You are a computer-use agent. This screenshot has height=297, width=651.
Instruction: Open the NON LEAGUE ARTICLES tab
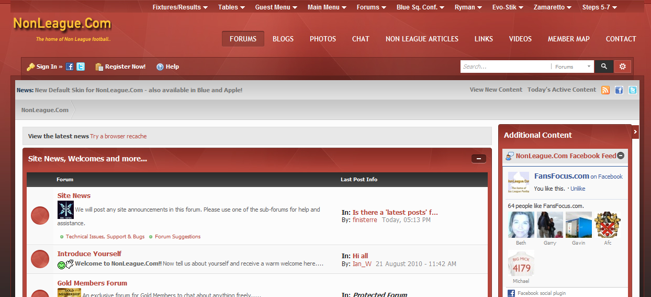click(x=422, y=39)
